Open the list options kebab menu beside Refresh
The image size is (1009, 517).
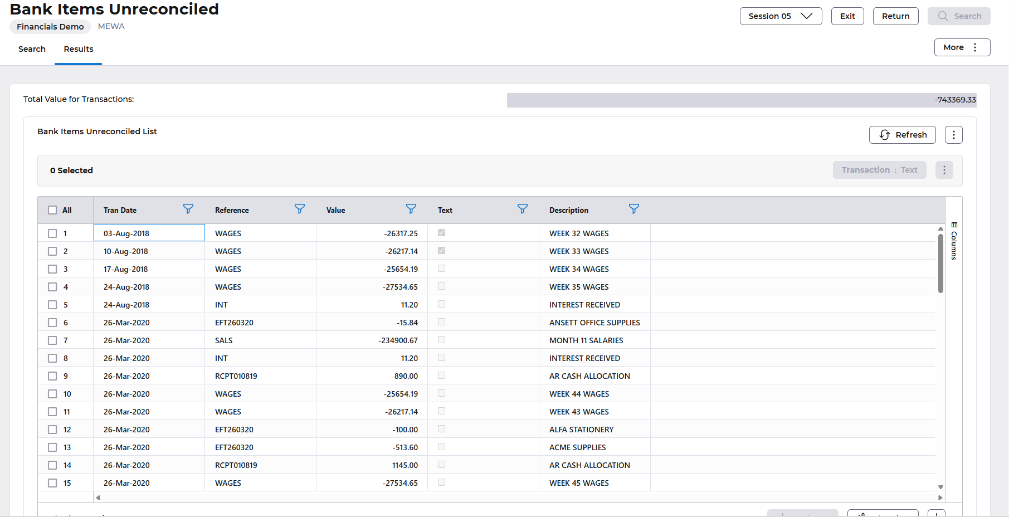[953, 135]
